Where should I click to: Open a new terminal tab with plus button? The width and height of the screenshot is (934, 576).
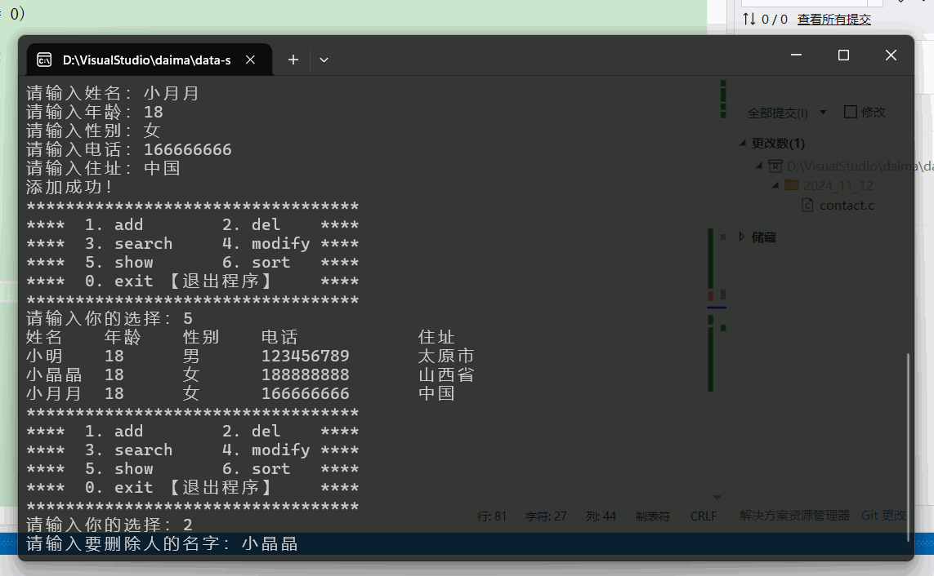click(293, 60)
